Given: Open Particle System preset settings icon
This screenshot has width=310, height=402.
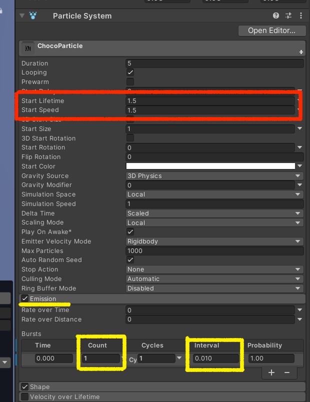Looking at the screenshot, I should coord(288,16).
